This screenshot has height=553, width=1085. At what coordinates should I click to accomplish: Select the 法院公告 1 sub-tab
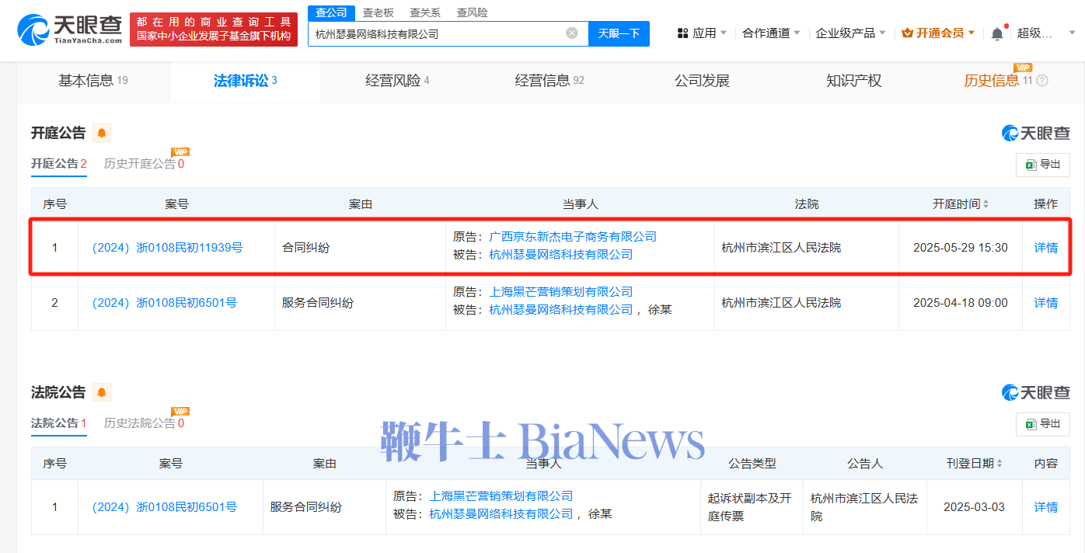tap(59, 423)
